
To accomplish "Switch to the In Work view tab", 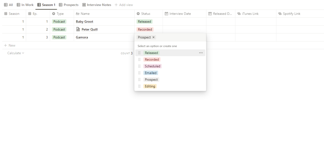I will 25,5.
